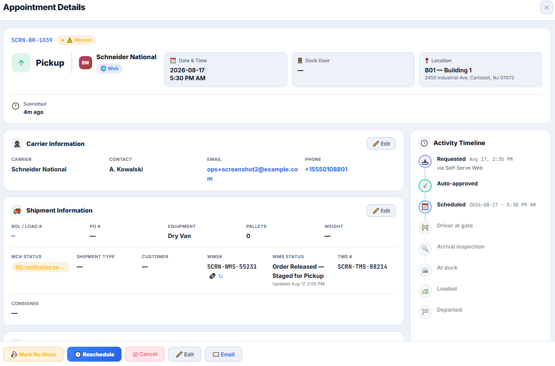Click the door icon beside Dock Door
Image resolution: width=555 pixels, height=366 pixels.
click(300, 60)
